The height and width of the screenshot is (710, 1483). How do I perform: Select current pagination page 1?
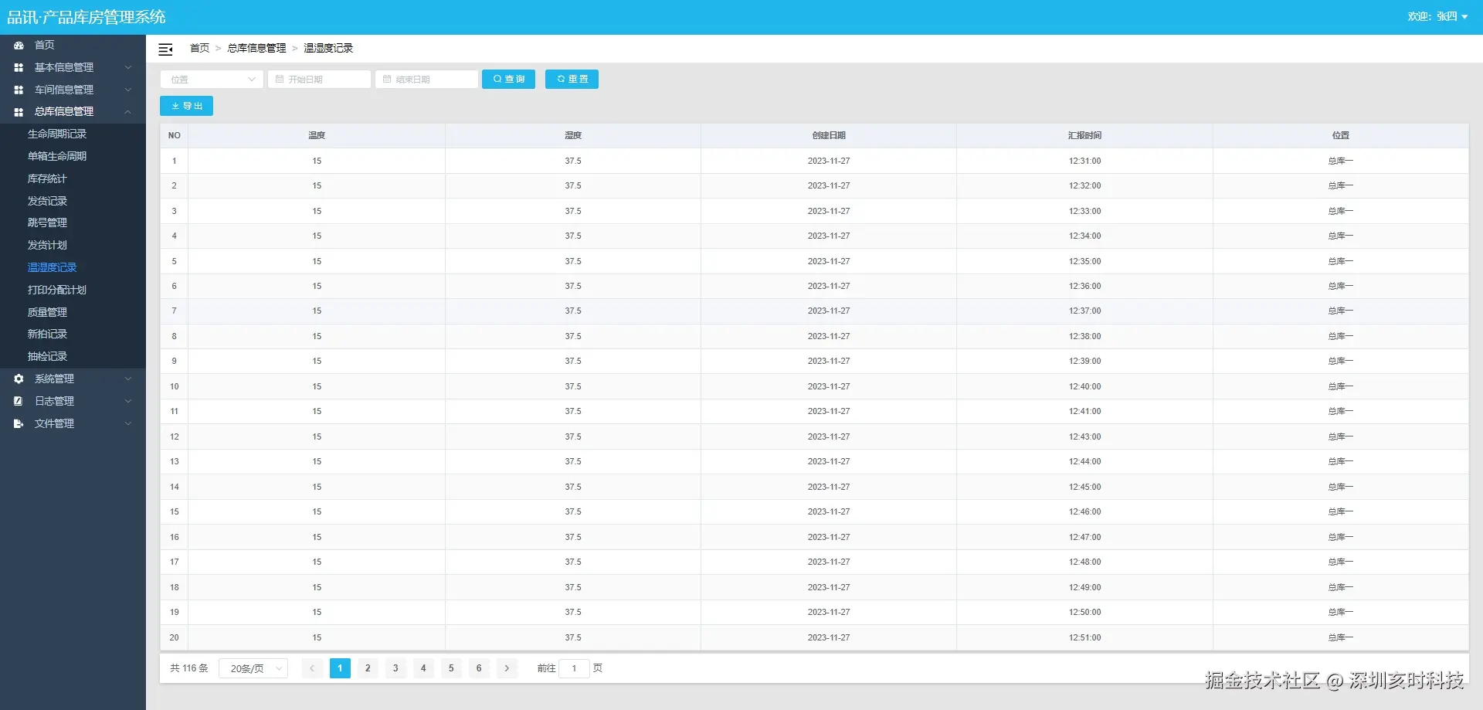tap(340, 668)
